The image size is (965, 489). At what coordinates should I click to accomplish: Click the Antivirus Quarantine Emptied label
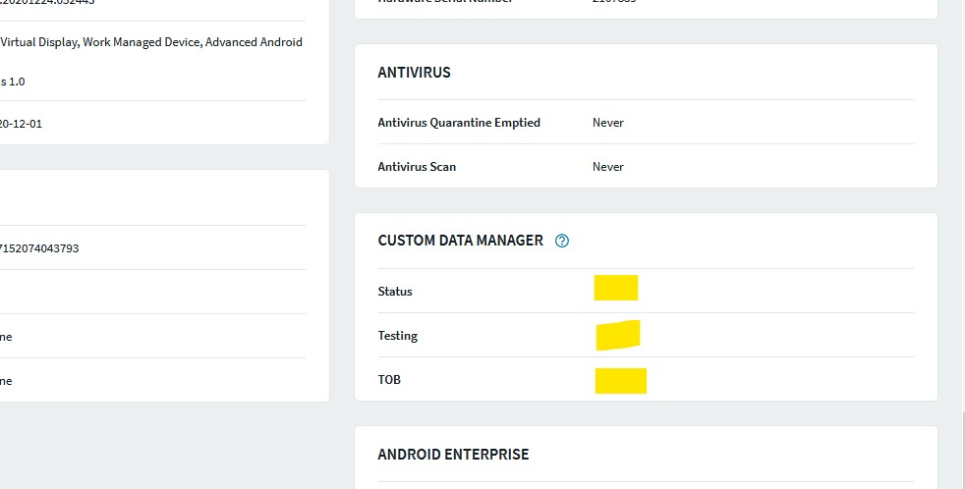coord(459,123)
